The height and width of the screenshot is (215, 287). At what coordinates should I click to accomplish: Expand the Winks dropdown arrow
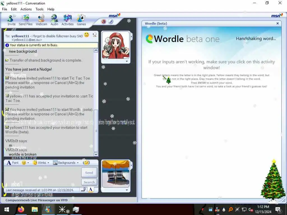[x=48, y=163]
